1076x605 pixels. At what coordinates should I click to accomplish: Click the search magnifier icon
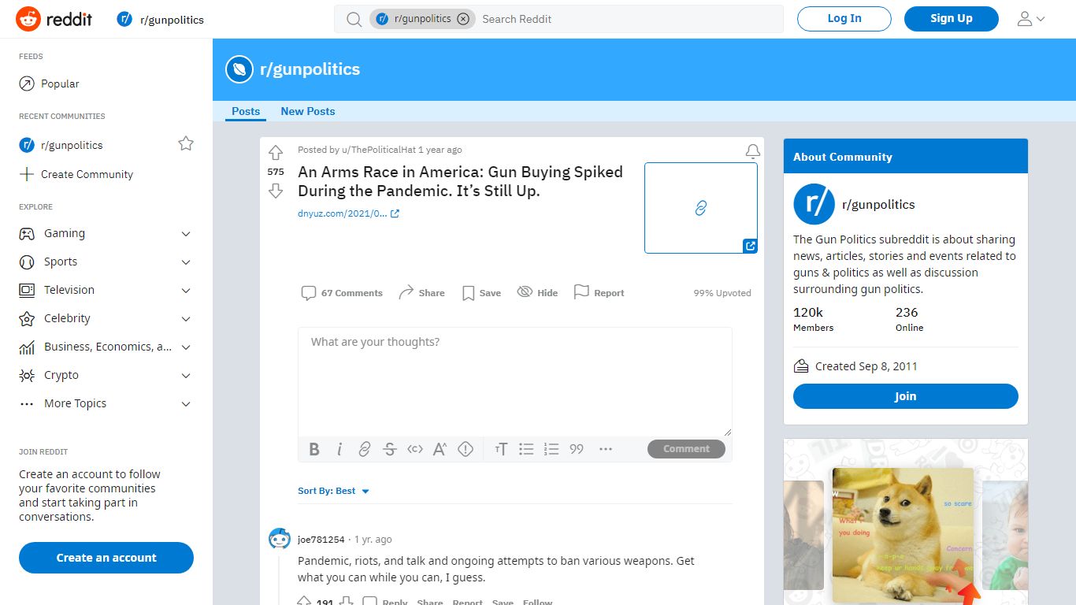click(354, 19)
